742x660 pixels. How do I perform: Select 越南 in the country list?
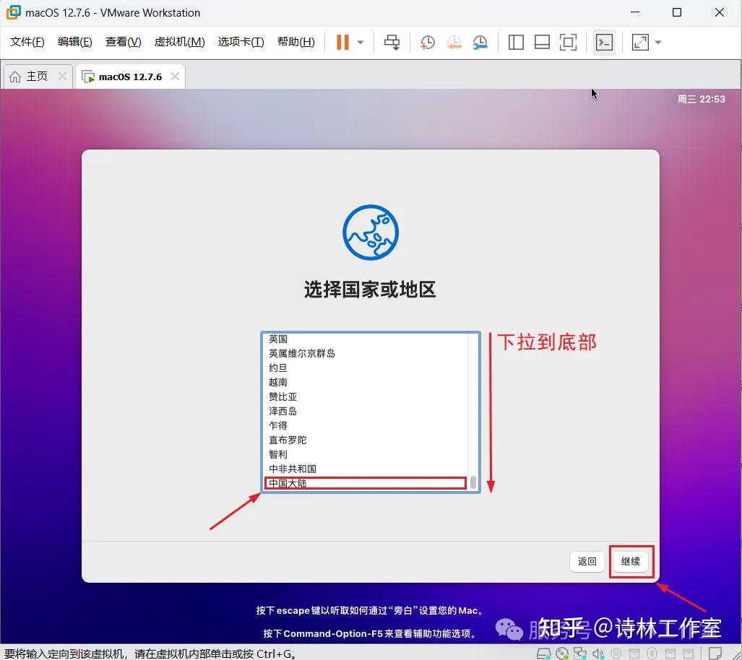[x=365, y=382]
